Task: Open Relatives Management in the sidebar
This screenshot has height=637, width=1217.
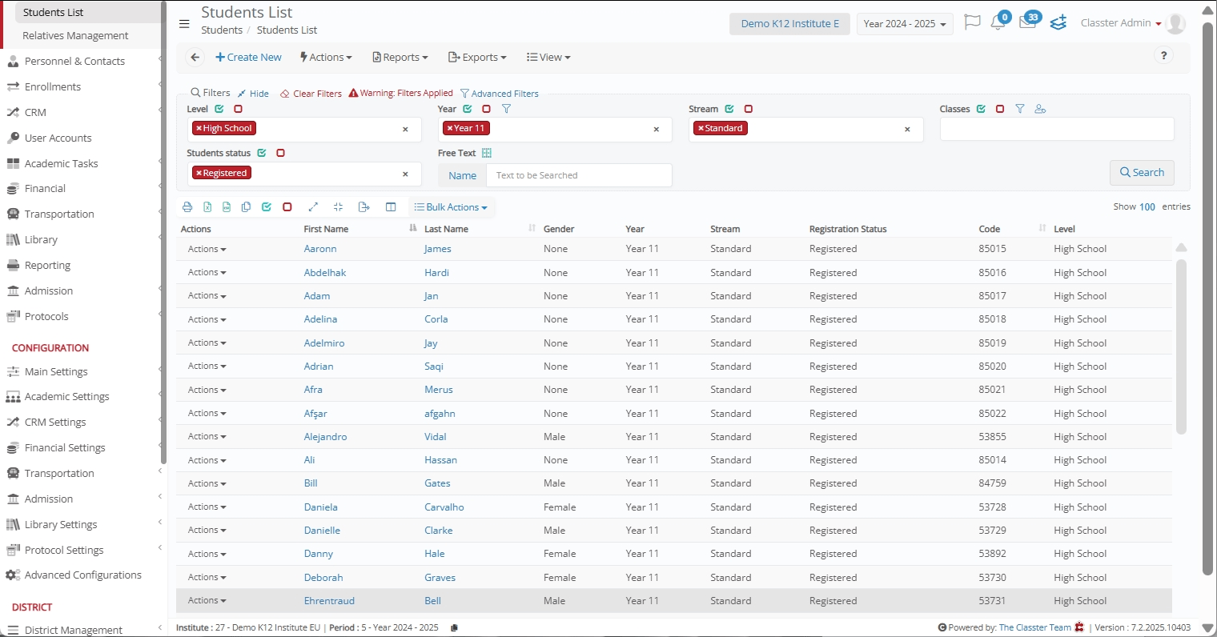Action: [x=75, y=36]
